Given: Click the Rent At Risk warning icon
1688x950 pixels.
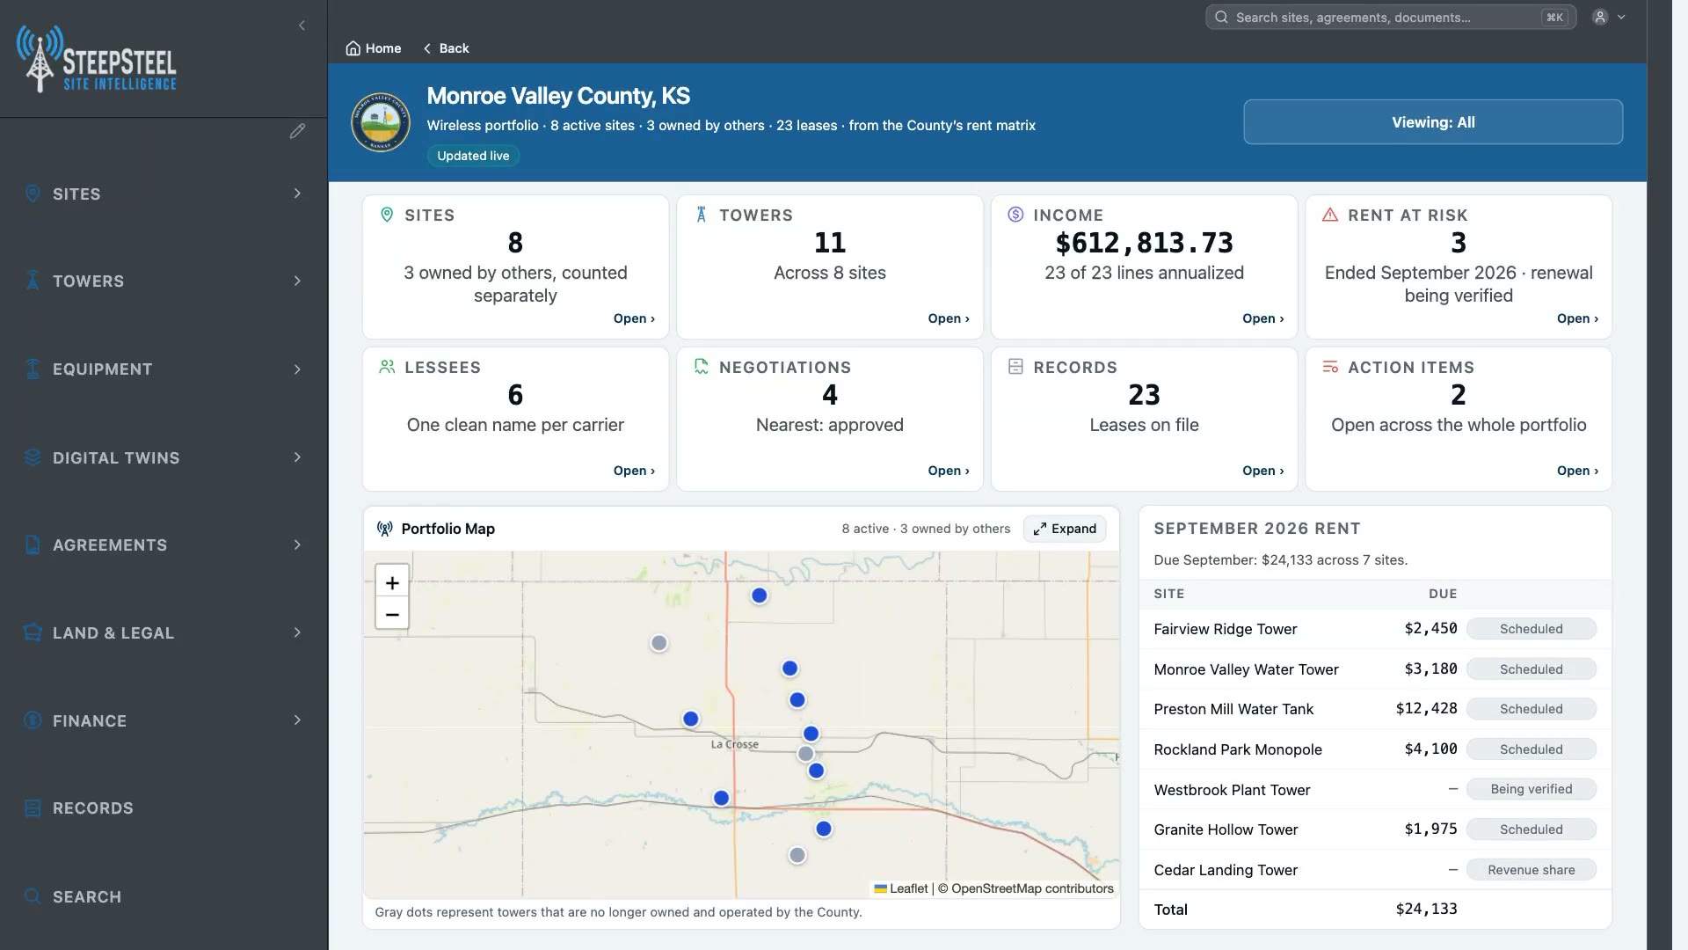Looking at the screenshot, I should coord(1330,215).
